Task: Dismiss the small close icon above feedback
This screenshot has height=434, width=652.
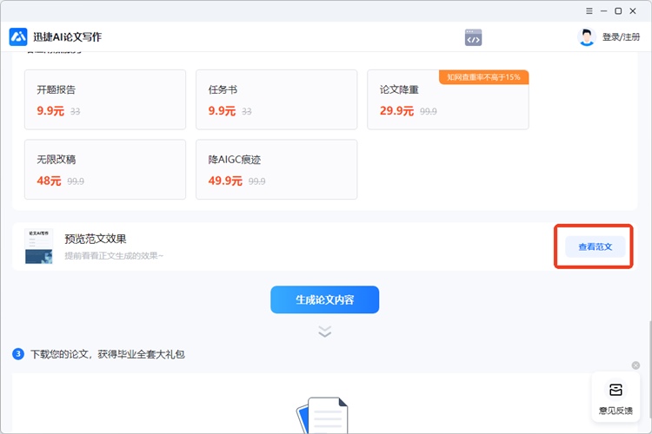Action: click(x=635, y=365)
